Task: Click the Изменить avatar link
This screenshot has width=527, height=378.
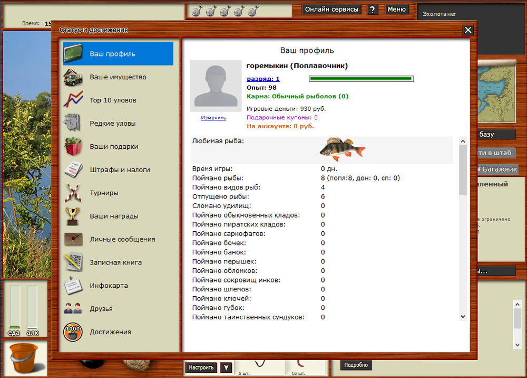Action: [x=213, y=118]
